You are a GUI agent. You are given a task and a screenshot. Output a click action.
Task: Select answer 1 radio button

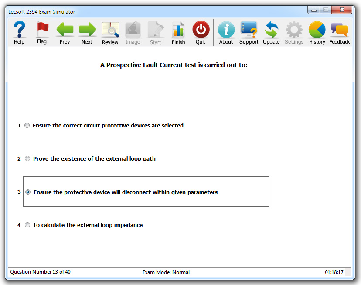27,125
